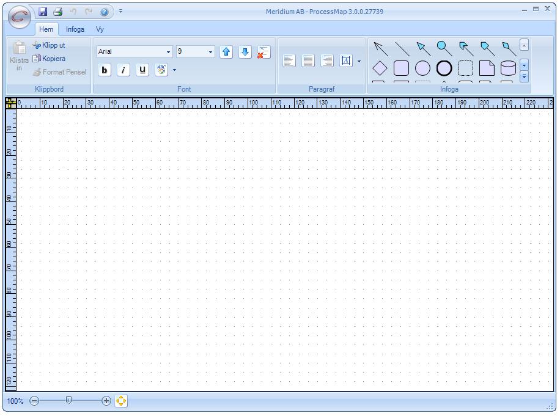The height and width of the screenshot is (416, 560).
Task: Insert the document page shape
Action: click(487, 68)
